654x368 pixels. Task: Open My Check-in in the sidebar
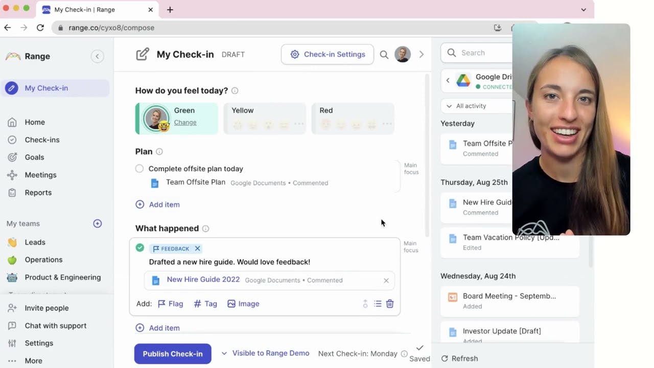pos(55,88)
